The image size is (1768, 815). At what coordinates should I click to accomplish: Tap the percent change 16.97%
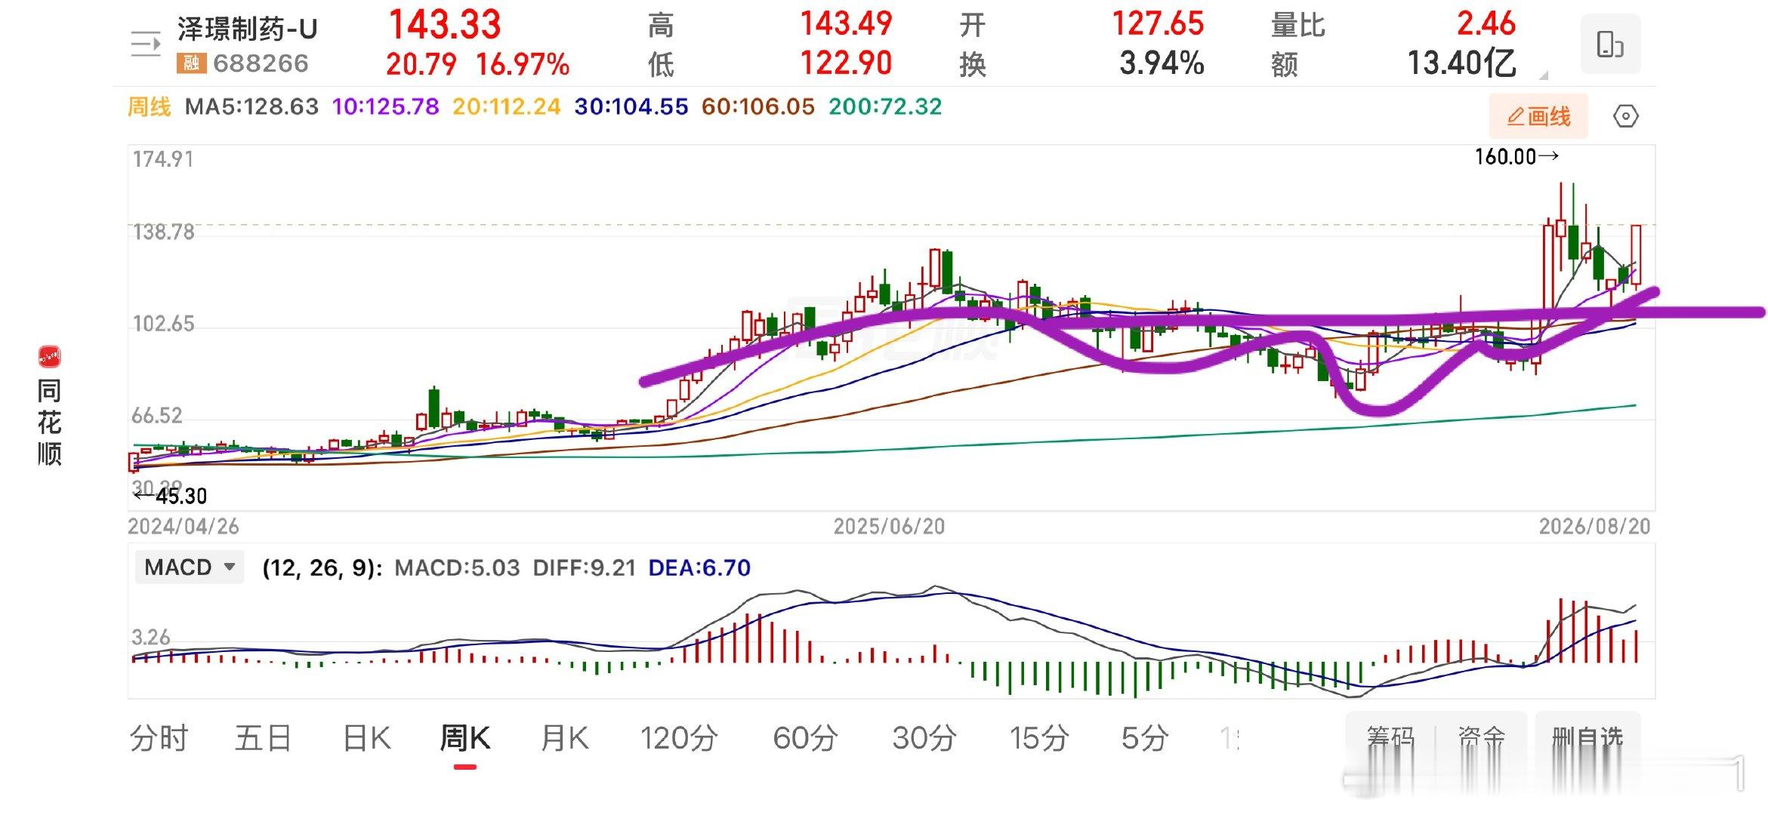(523, 64)
